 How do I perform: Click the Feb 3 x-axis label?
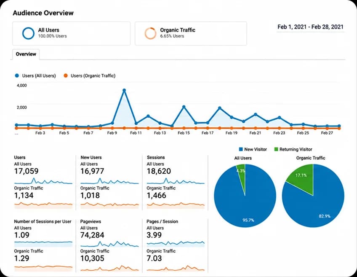point(40,133)
